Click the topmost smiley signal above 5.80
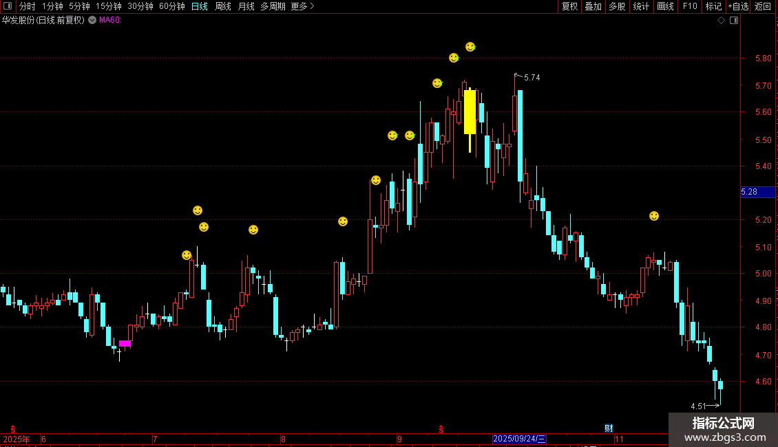Image resolution: width=778 pixels, height=447 pixels. pyautogui.click(x=470, y=47)
